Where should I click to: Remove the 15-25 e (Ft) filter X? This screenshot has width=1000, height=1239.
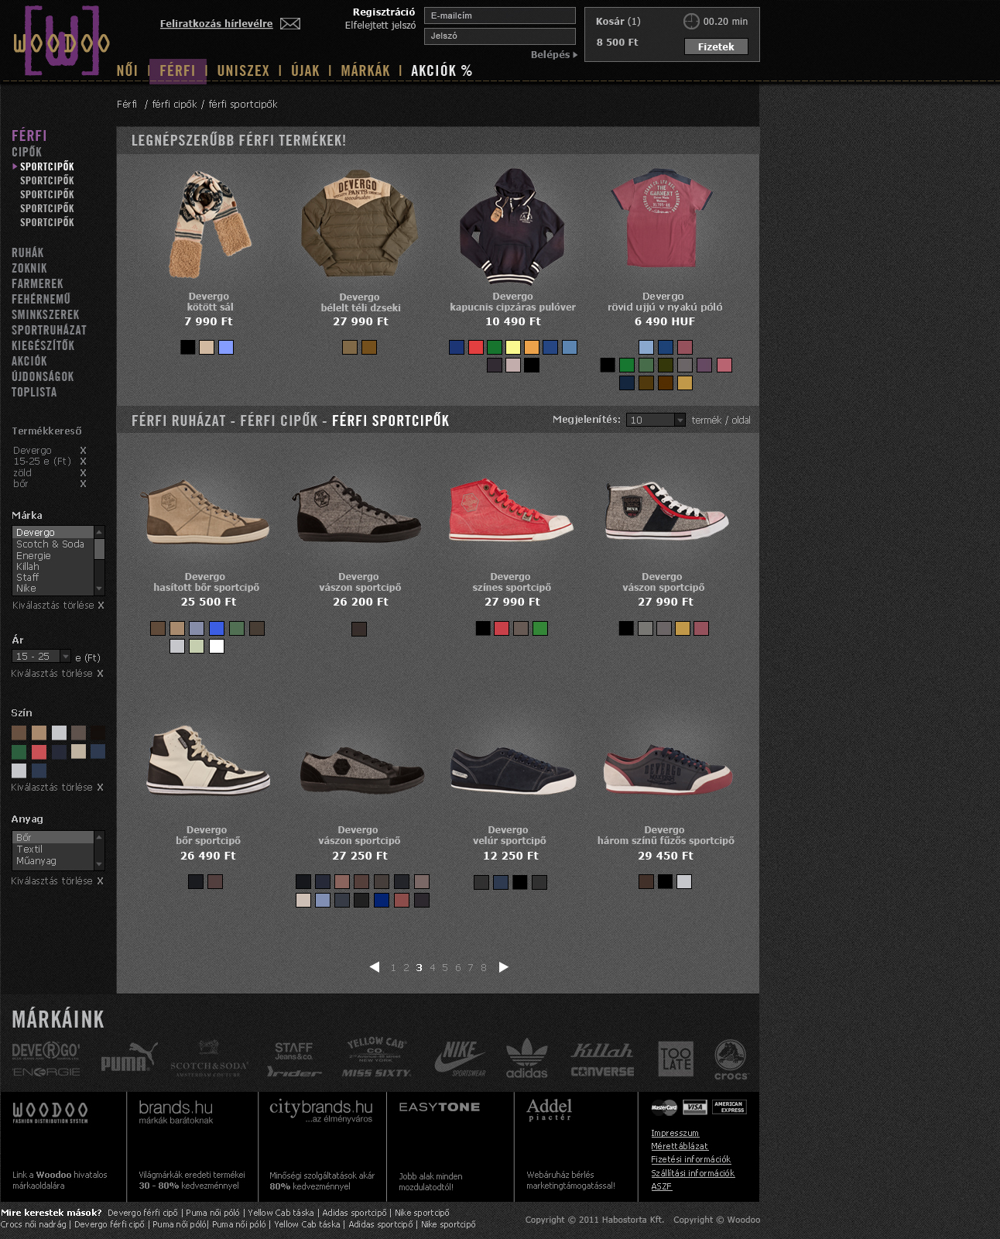[x=83, y=462]
